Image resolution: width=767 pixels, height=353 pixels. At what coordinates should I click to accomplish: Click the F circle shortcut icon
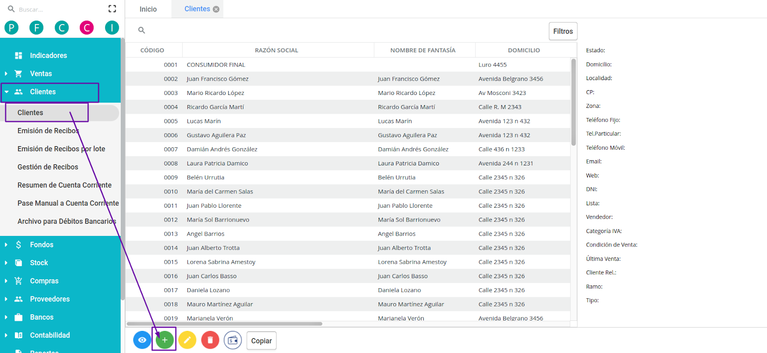point(36,28)
